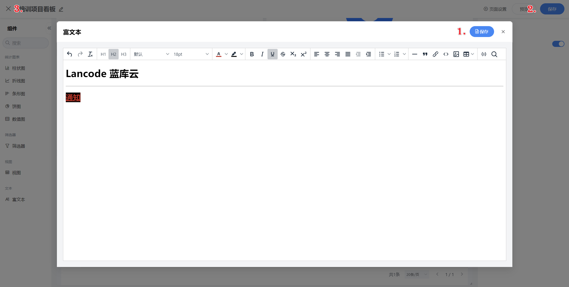Decrease the paragraph indent
This screenshot has width=569, height=287.
tap(358, 54)
